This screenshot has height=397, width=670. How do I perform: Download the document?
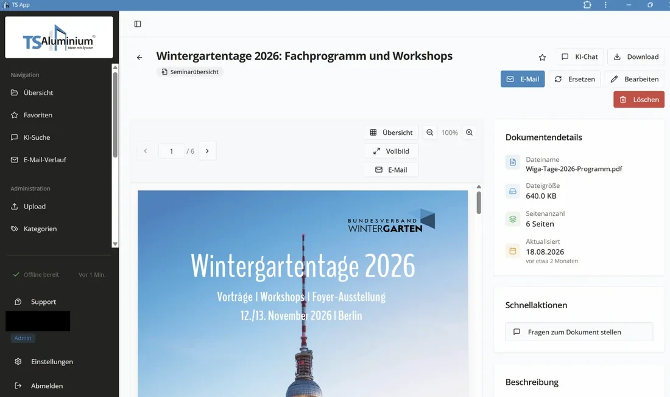(636, 57)
